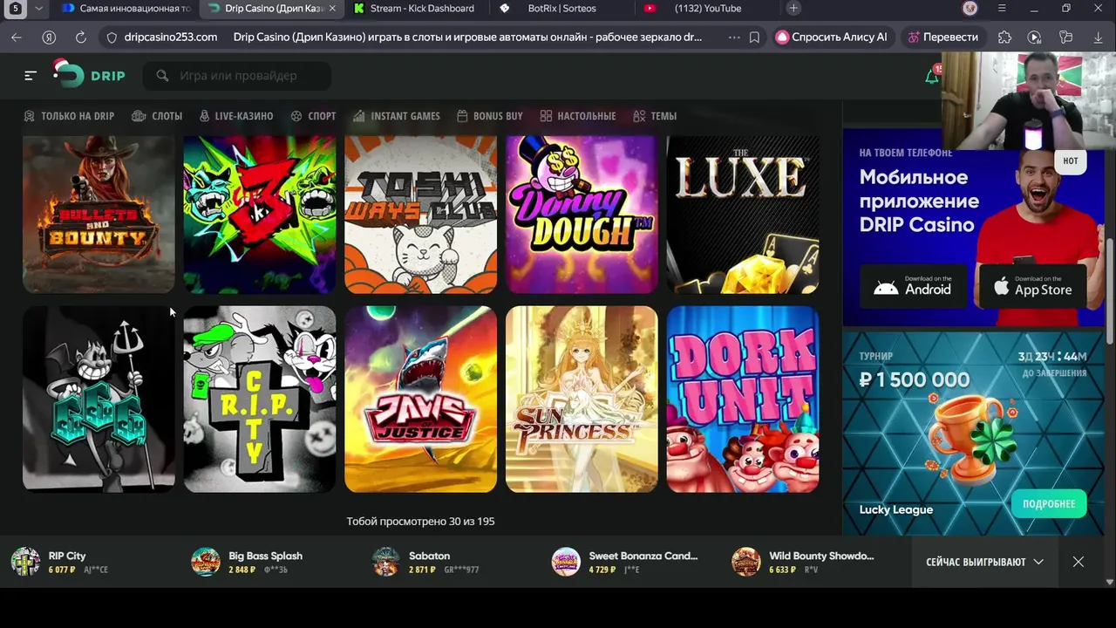Click the tab group counter 5

click(x=15, y=9)
